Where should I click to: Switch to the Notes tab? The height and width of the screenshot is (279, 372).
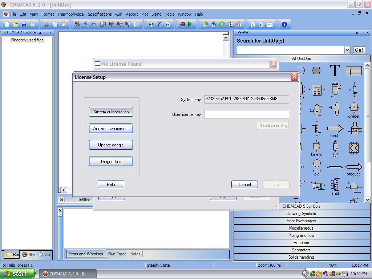tap(136, 254)
